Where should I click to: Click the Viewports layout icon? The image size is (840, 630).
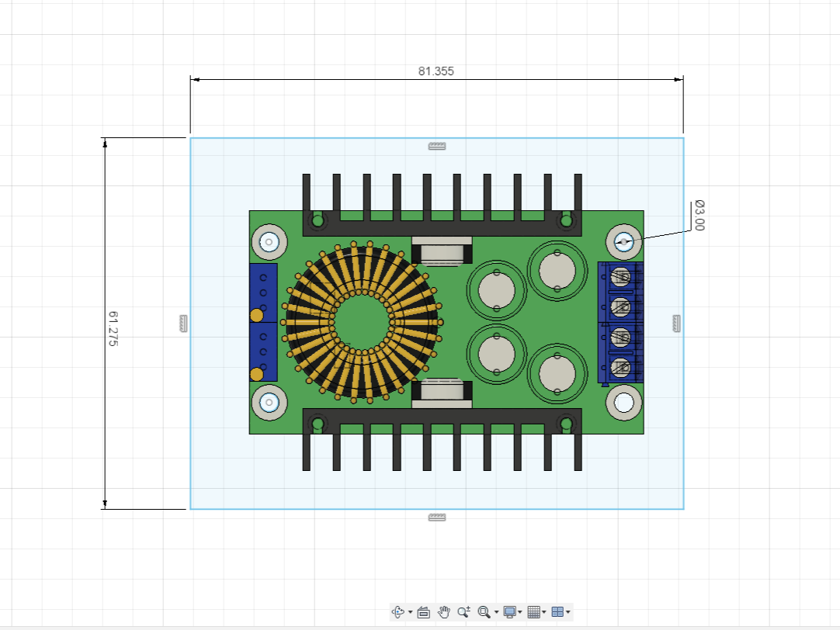click(x=558, y=612)
